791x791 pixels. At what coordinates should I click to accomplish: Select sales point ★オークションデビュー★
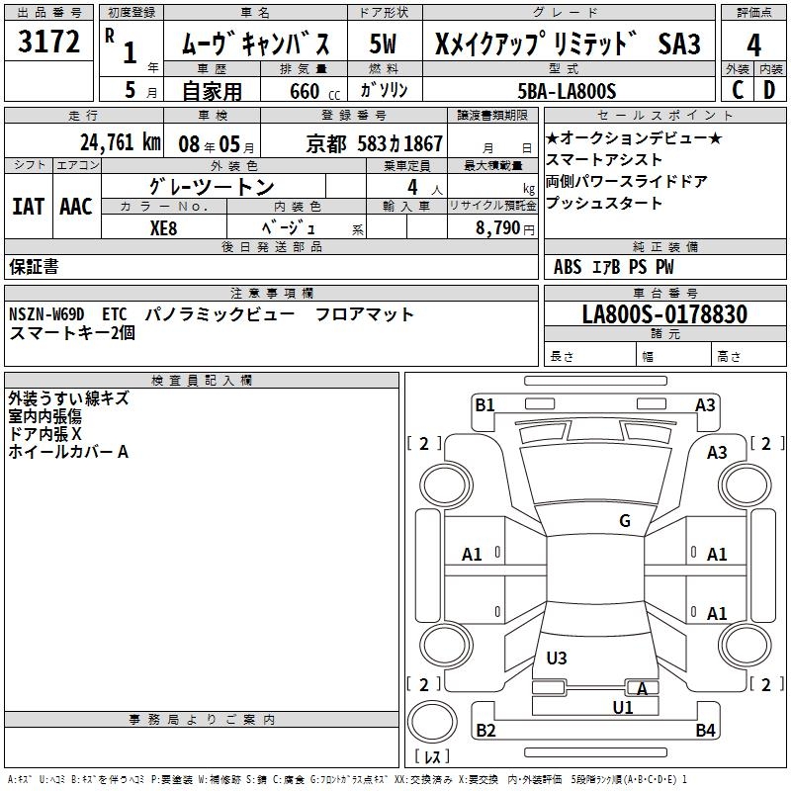tap(634, 138)
